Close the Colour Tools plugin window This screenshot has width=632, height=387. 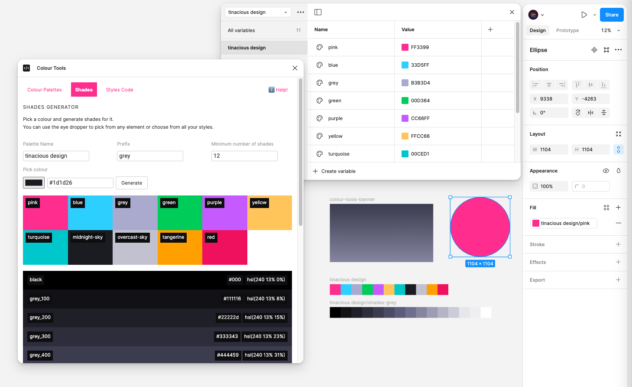295,68
